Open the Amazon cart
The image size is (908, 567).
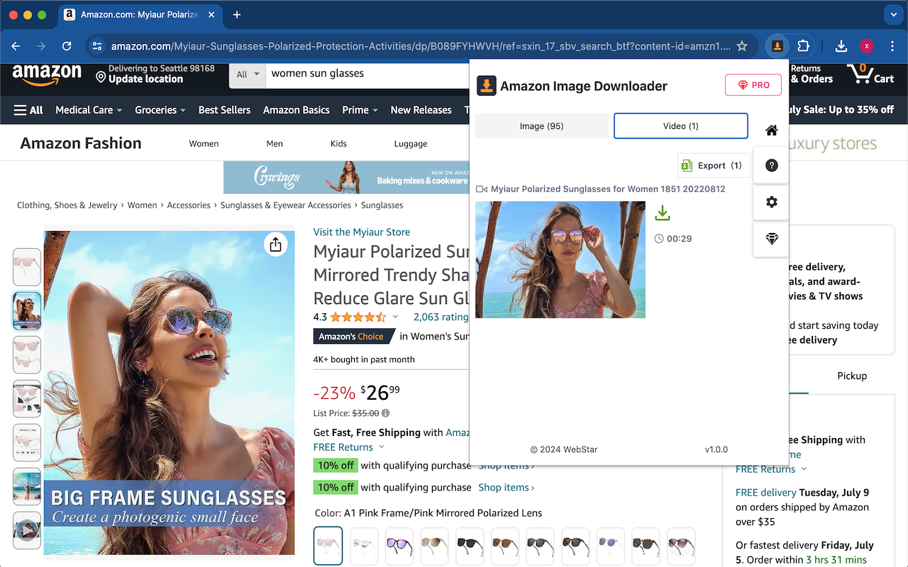[x=870, y=74]
